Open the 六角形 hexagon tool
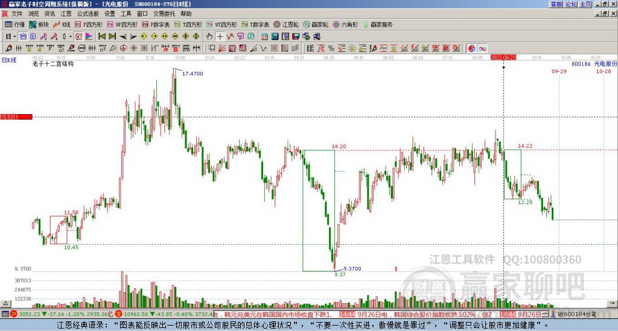618x331 pixels. 345,24
